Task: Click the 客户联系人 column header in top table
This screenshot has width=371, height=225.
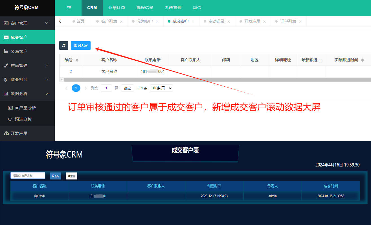Action: (x=190, y=60)
